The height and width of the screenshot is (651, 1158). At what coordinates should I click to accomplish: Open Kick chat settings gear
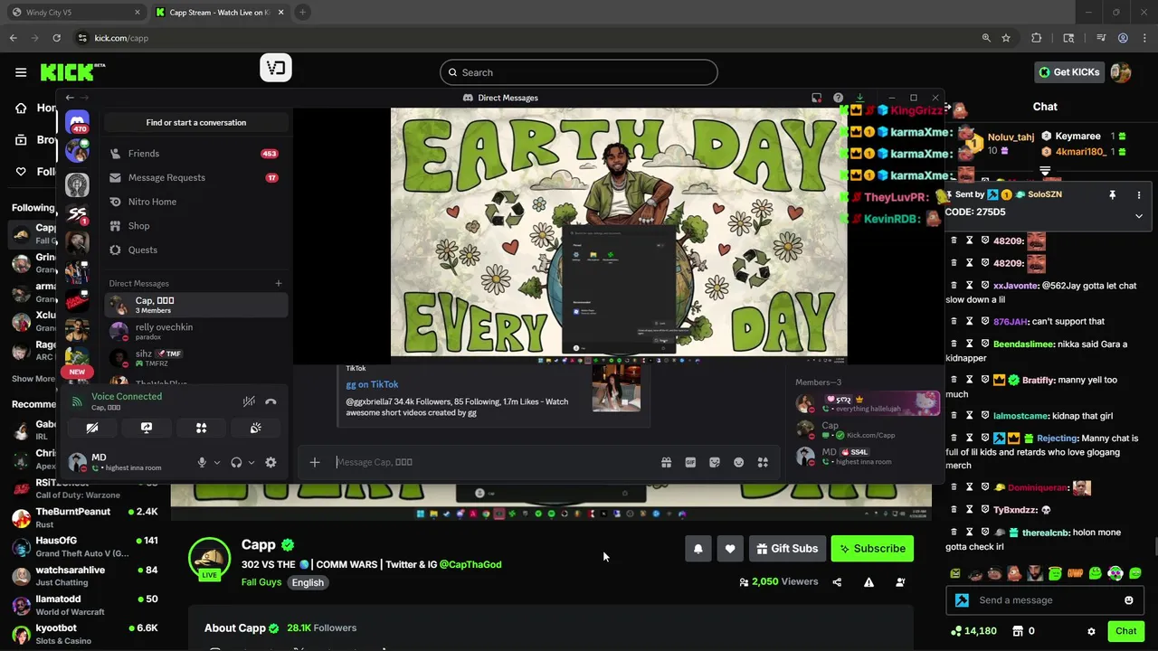(x=1091, y=631)
